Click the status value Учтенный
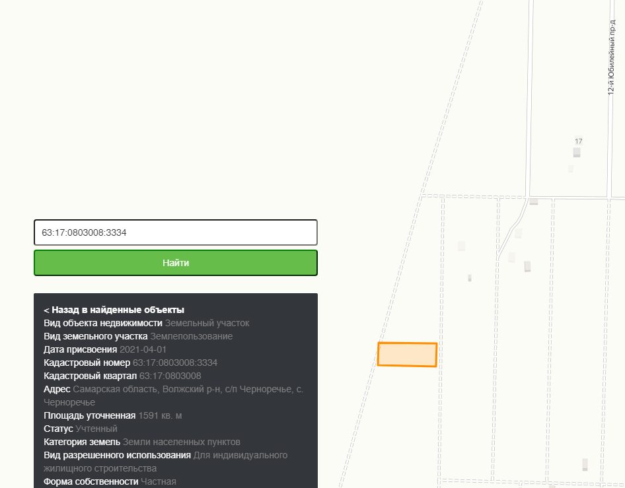 [96, 429]
